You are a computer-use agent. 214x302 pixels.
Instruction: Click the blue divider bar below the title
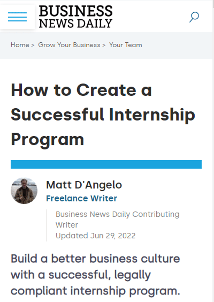point(106,164)
